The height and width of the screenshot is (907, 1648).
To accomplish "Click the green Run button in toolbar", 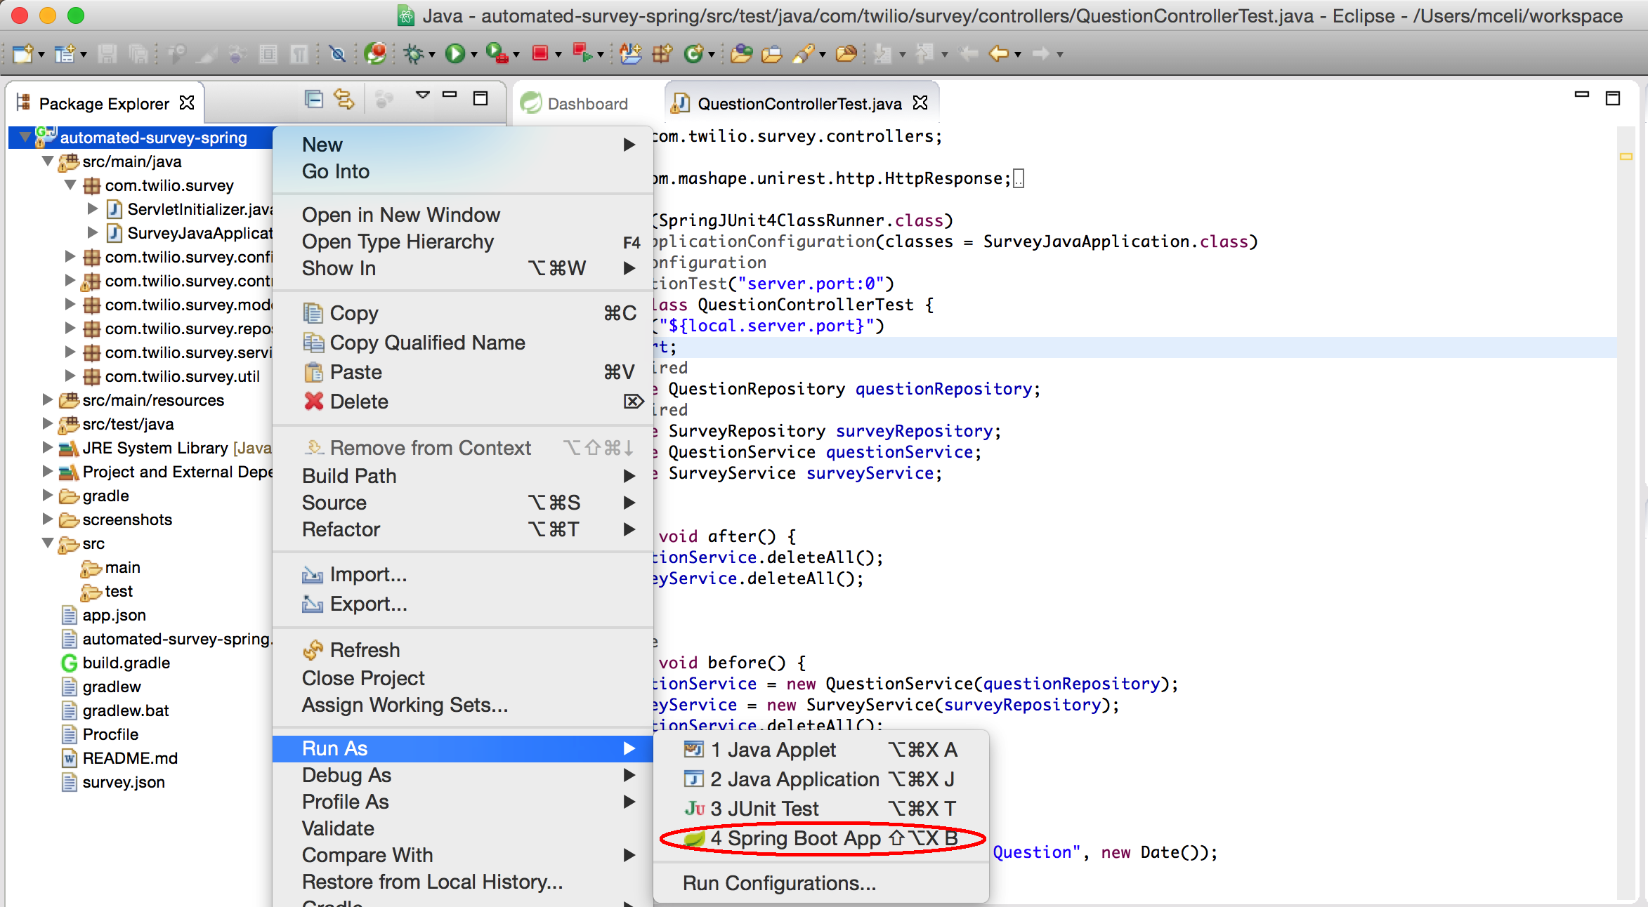I will coord(454,53).
